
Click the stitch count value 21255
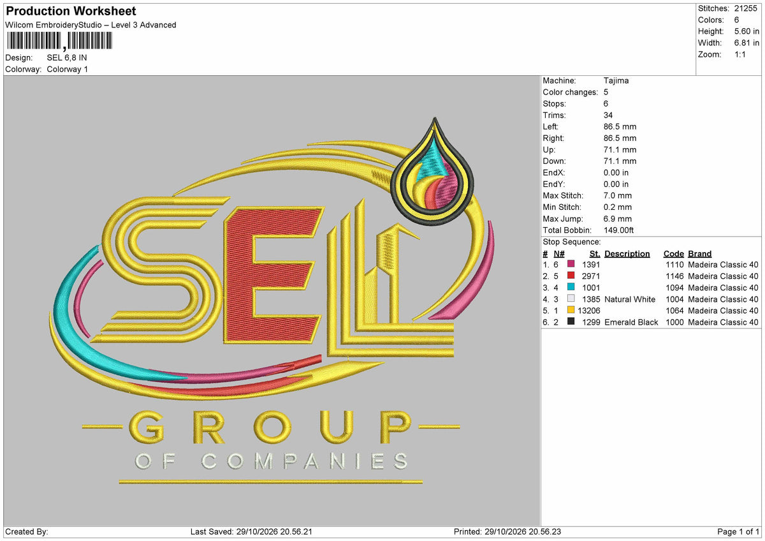pos(747,8)
